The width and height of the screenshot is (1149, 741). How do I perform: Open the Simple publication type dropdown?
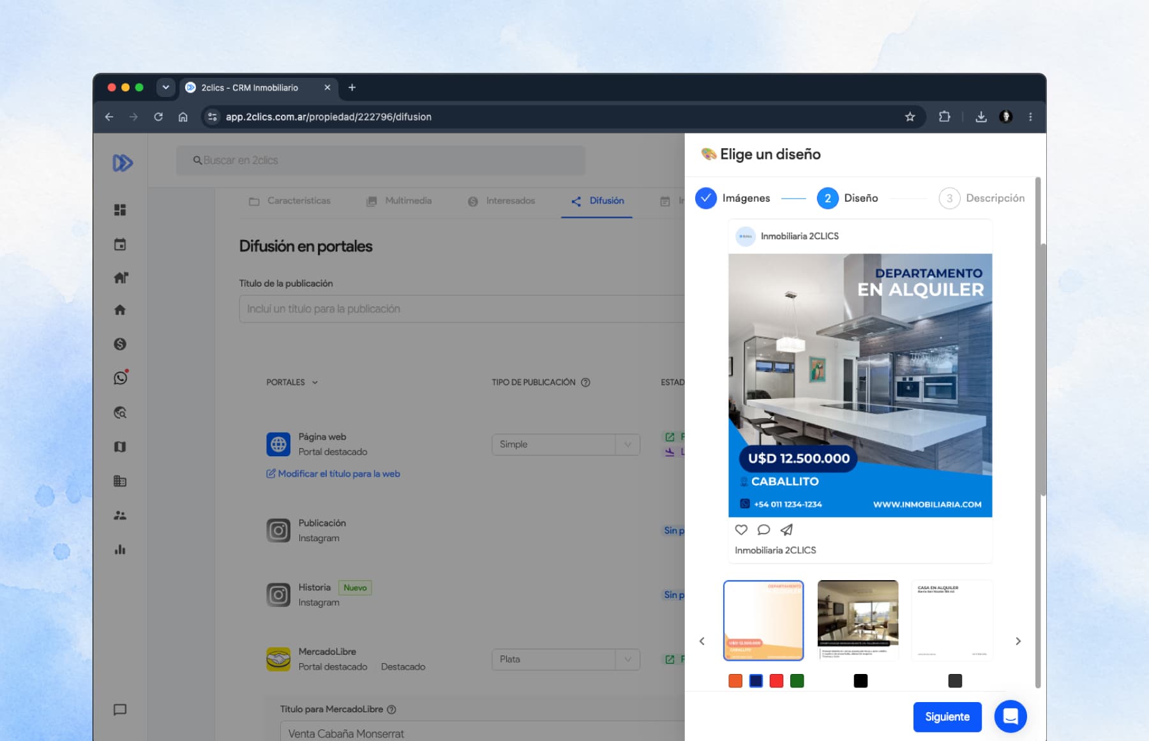pyautogui.click(x=566, y=444)
